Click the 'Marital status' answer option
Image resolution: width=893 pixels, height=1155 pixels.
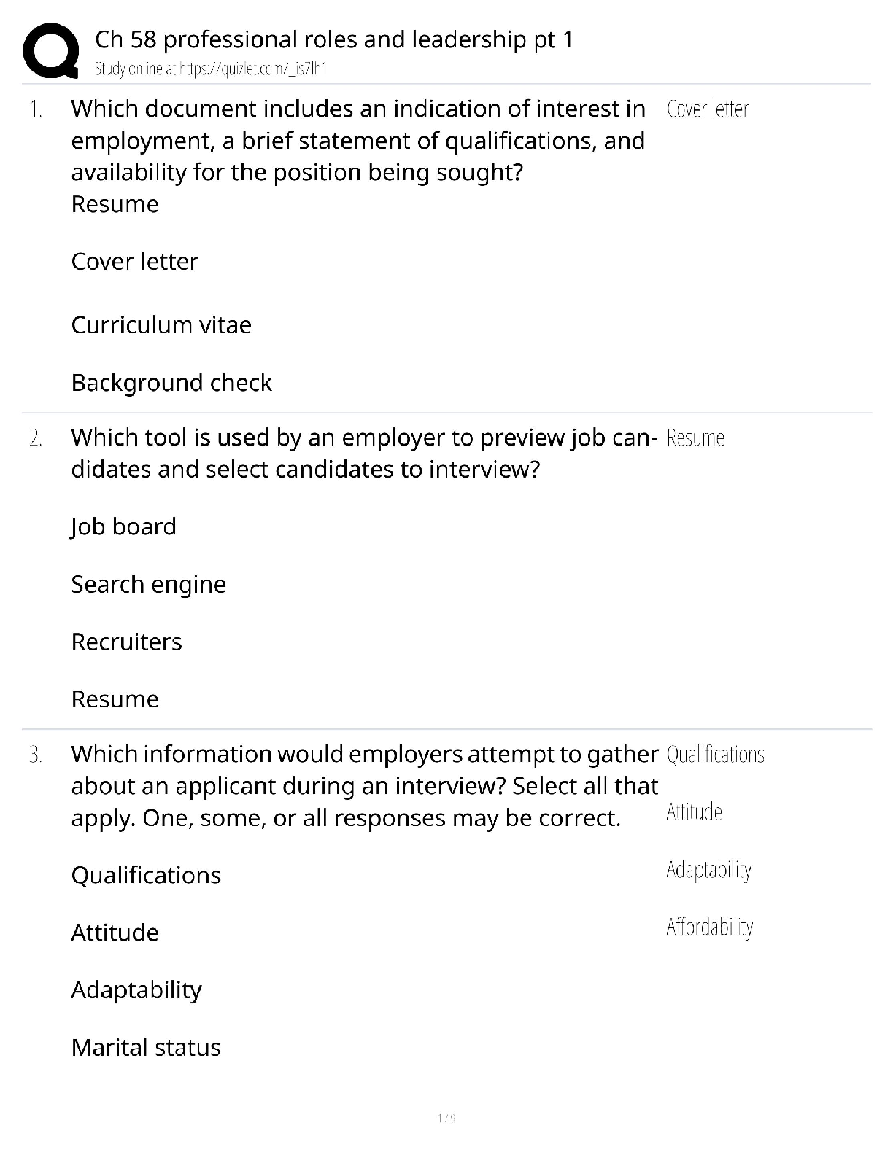[146, 1048]
